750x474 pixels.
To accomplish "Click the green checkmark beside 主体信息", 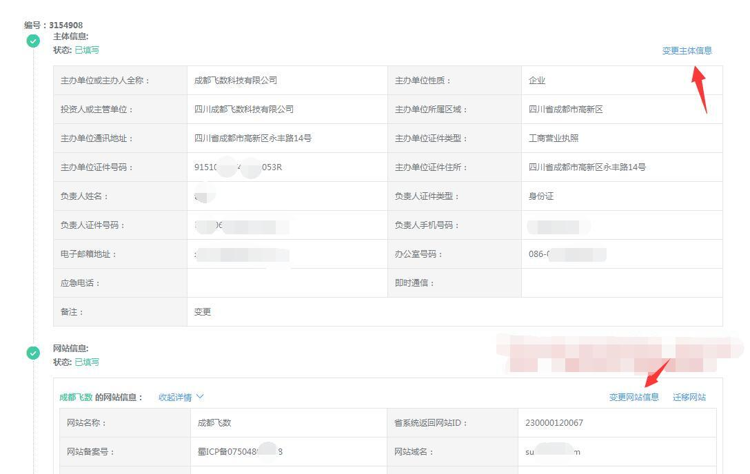I will tap(33, 41).
